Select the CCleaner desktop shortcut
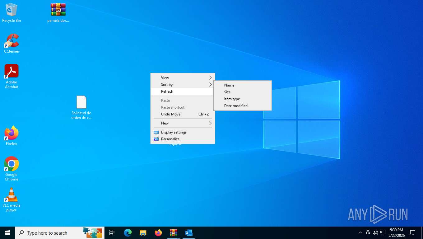Image resolution: width=423 pixels, height=239 pixels. (12, 44)
